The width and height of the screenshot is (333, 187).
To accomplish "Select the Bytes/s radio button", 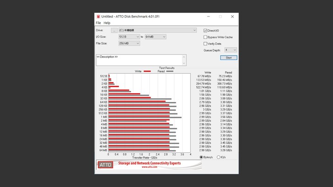I will (x=201, y=157).
